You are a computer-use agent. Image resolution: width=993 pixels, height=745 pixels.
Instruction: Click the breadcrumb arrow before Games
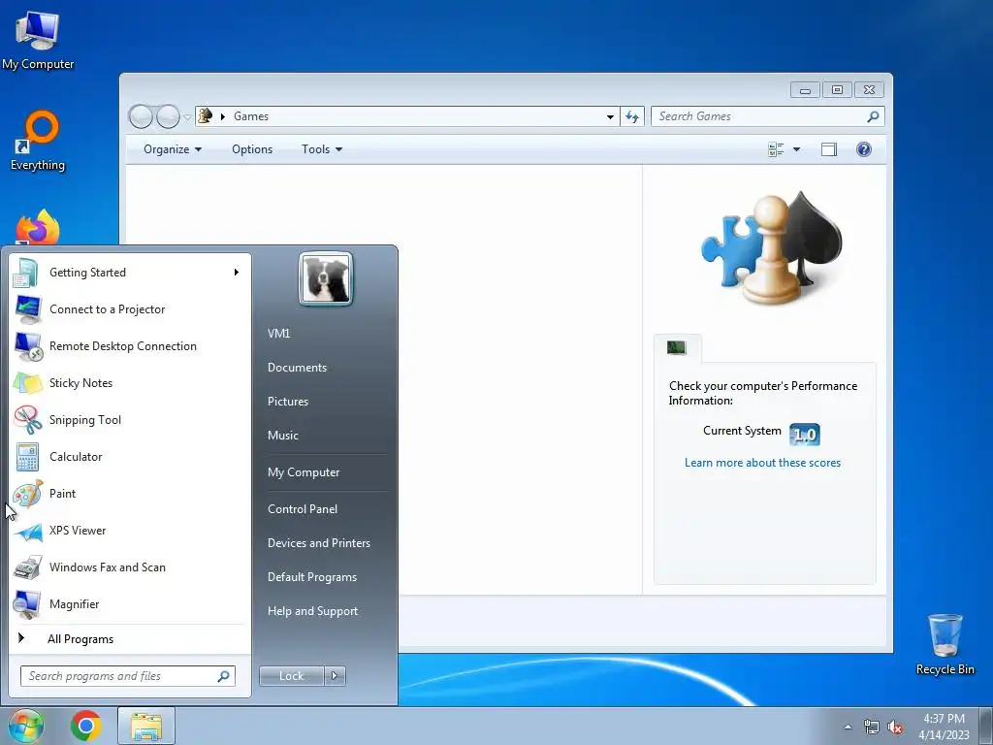coord(223,116)
